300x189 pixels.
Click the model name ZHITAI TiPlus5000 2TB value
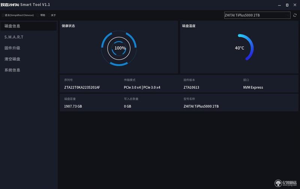(x=201, y=106)
